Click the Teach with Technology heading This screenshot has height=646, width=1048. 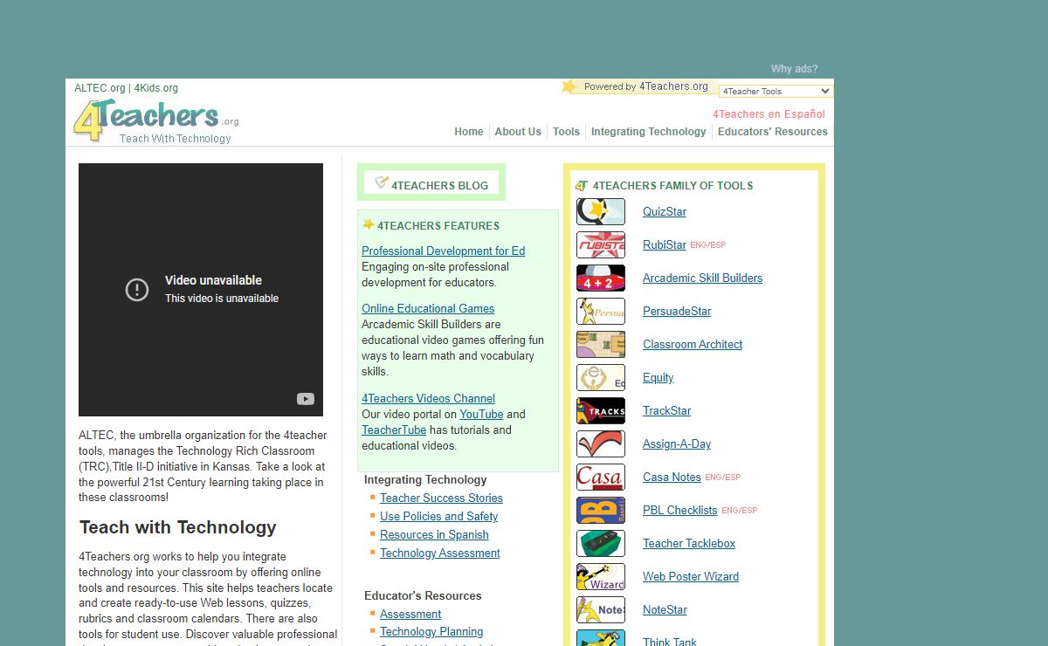tap(178, 527)
